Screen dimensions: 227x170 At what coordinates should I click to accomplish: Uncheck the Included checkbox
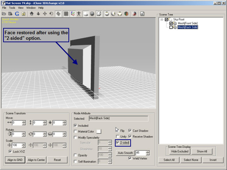coord(75,125)
